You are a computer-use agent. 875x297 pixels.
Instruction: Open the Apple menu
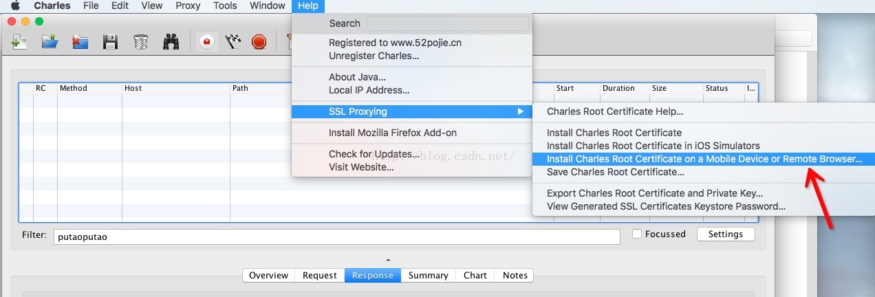[x=15, y=6]
